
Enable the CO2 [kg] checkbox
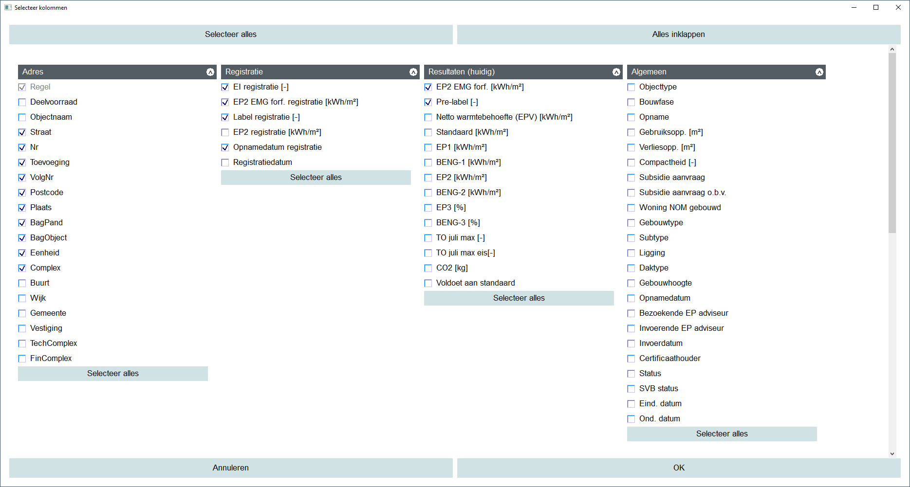point(428,268)
